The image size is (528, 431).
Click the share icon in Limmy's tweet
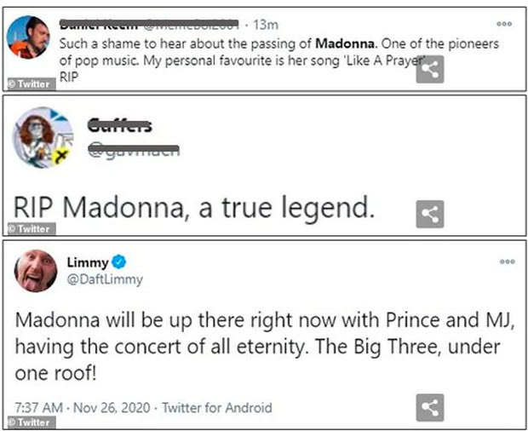click(430, 409)
